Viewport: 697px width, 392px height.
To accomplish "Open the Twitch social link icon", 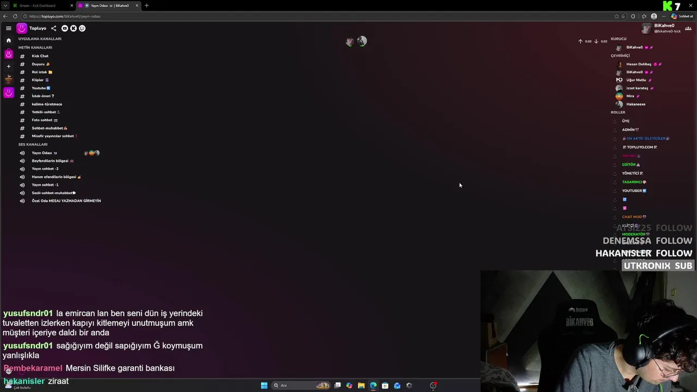I will pos(82,28).
